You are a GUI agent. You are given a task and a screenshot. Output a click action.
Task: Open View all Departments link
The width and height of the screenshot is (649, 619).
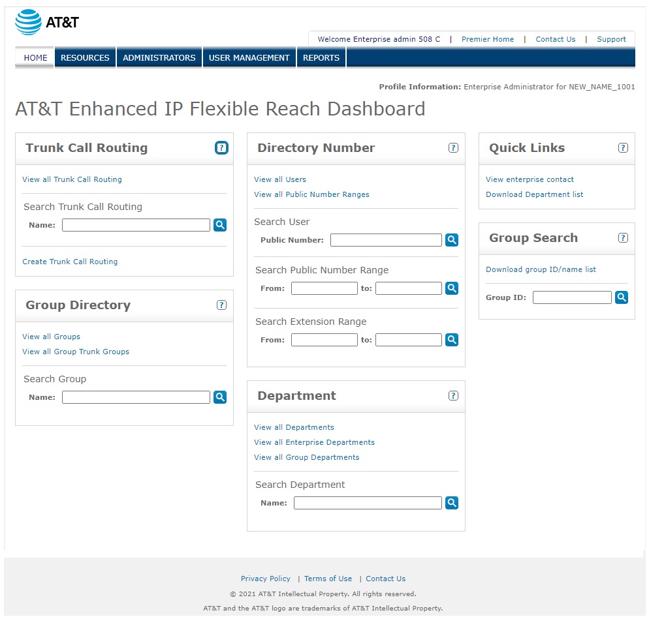294,427
